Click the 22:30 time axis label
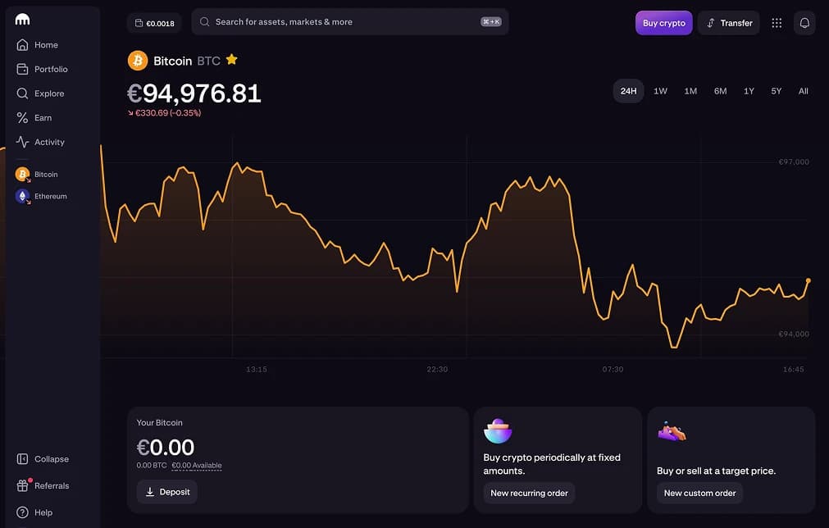This screenshot has width=829, height=528. [437, 370]
